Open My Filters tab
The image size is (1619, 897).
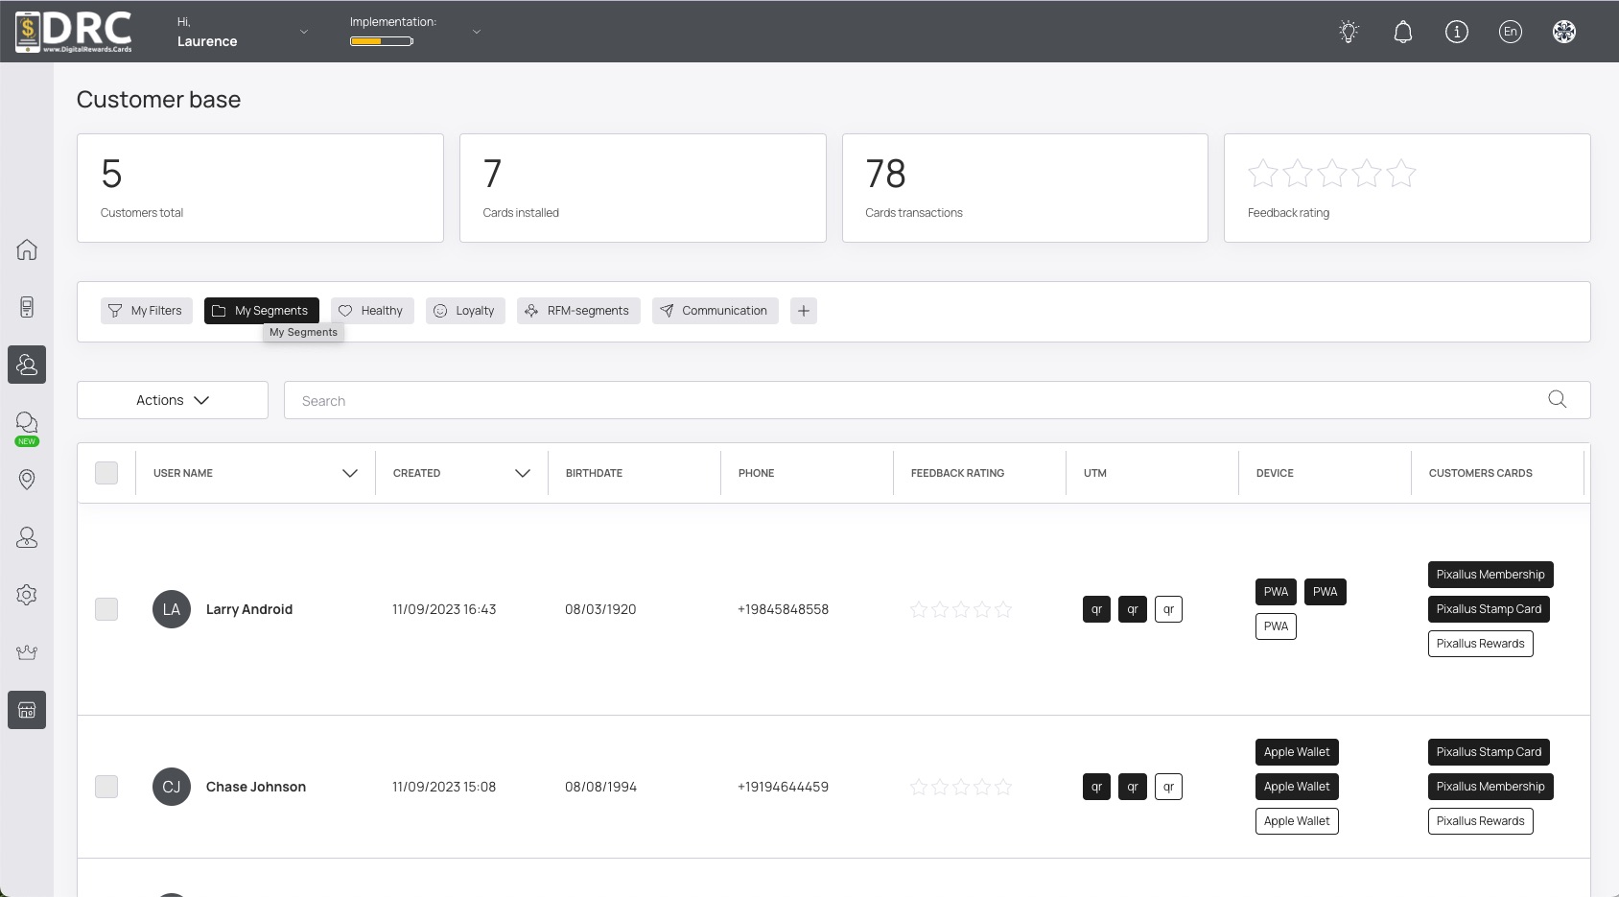(x=147, y=311)
